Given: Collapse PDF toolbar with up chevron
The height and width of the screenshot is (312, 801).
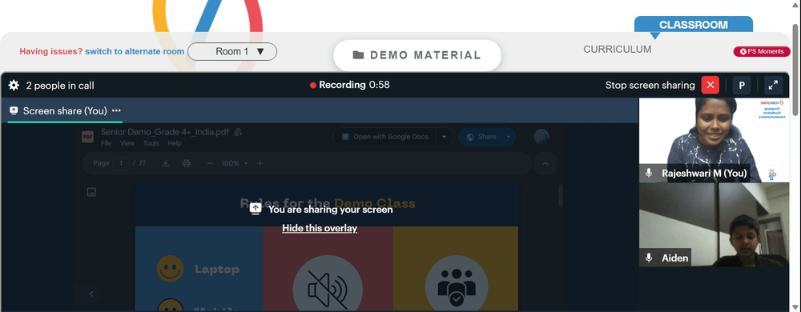Looking at the screenshot, I should click(545, 163).
